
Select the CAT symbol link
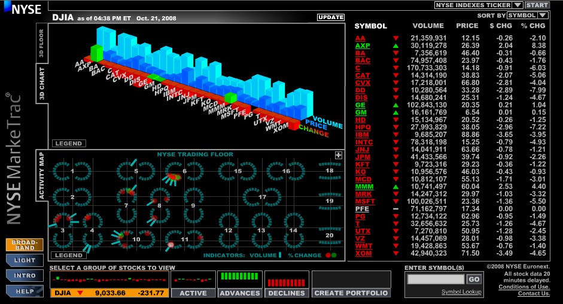[x=363, y=75]
